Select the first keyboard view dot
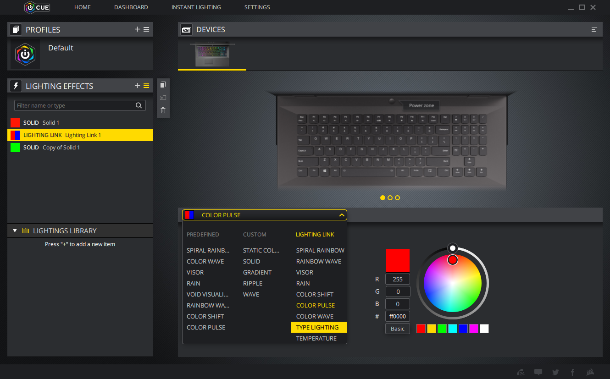Screen dimensions: 610x379 pyautogui.click(x=383, y=198)
